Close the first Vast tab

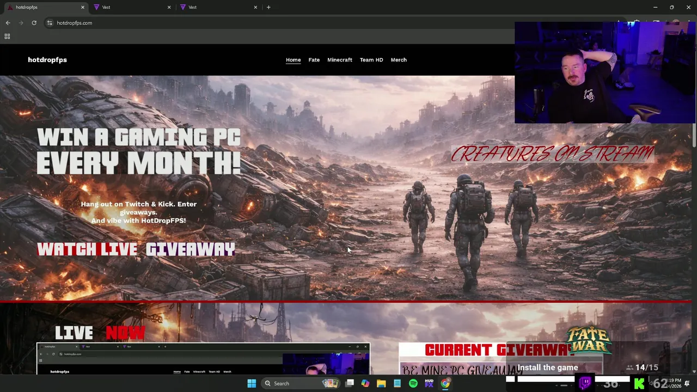[x=169, y=7]
